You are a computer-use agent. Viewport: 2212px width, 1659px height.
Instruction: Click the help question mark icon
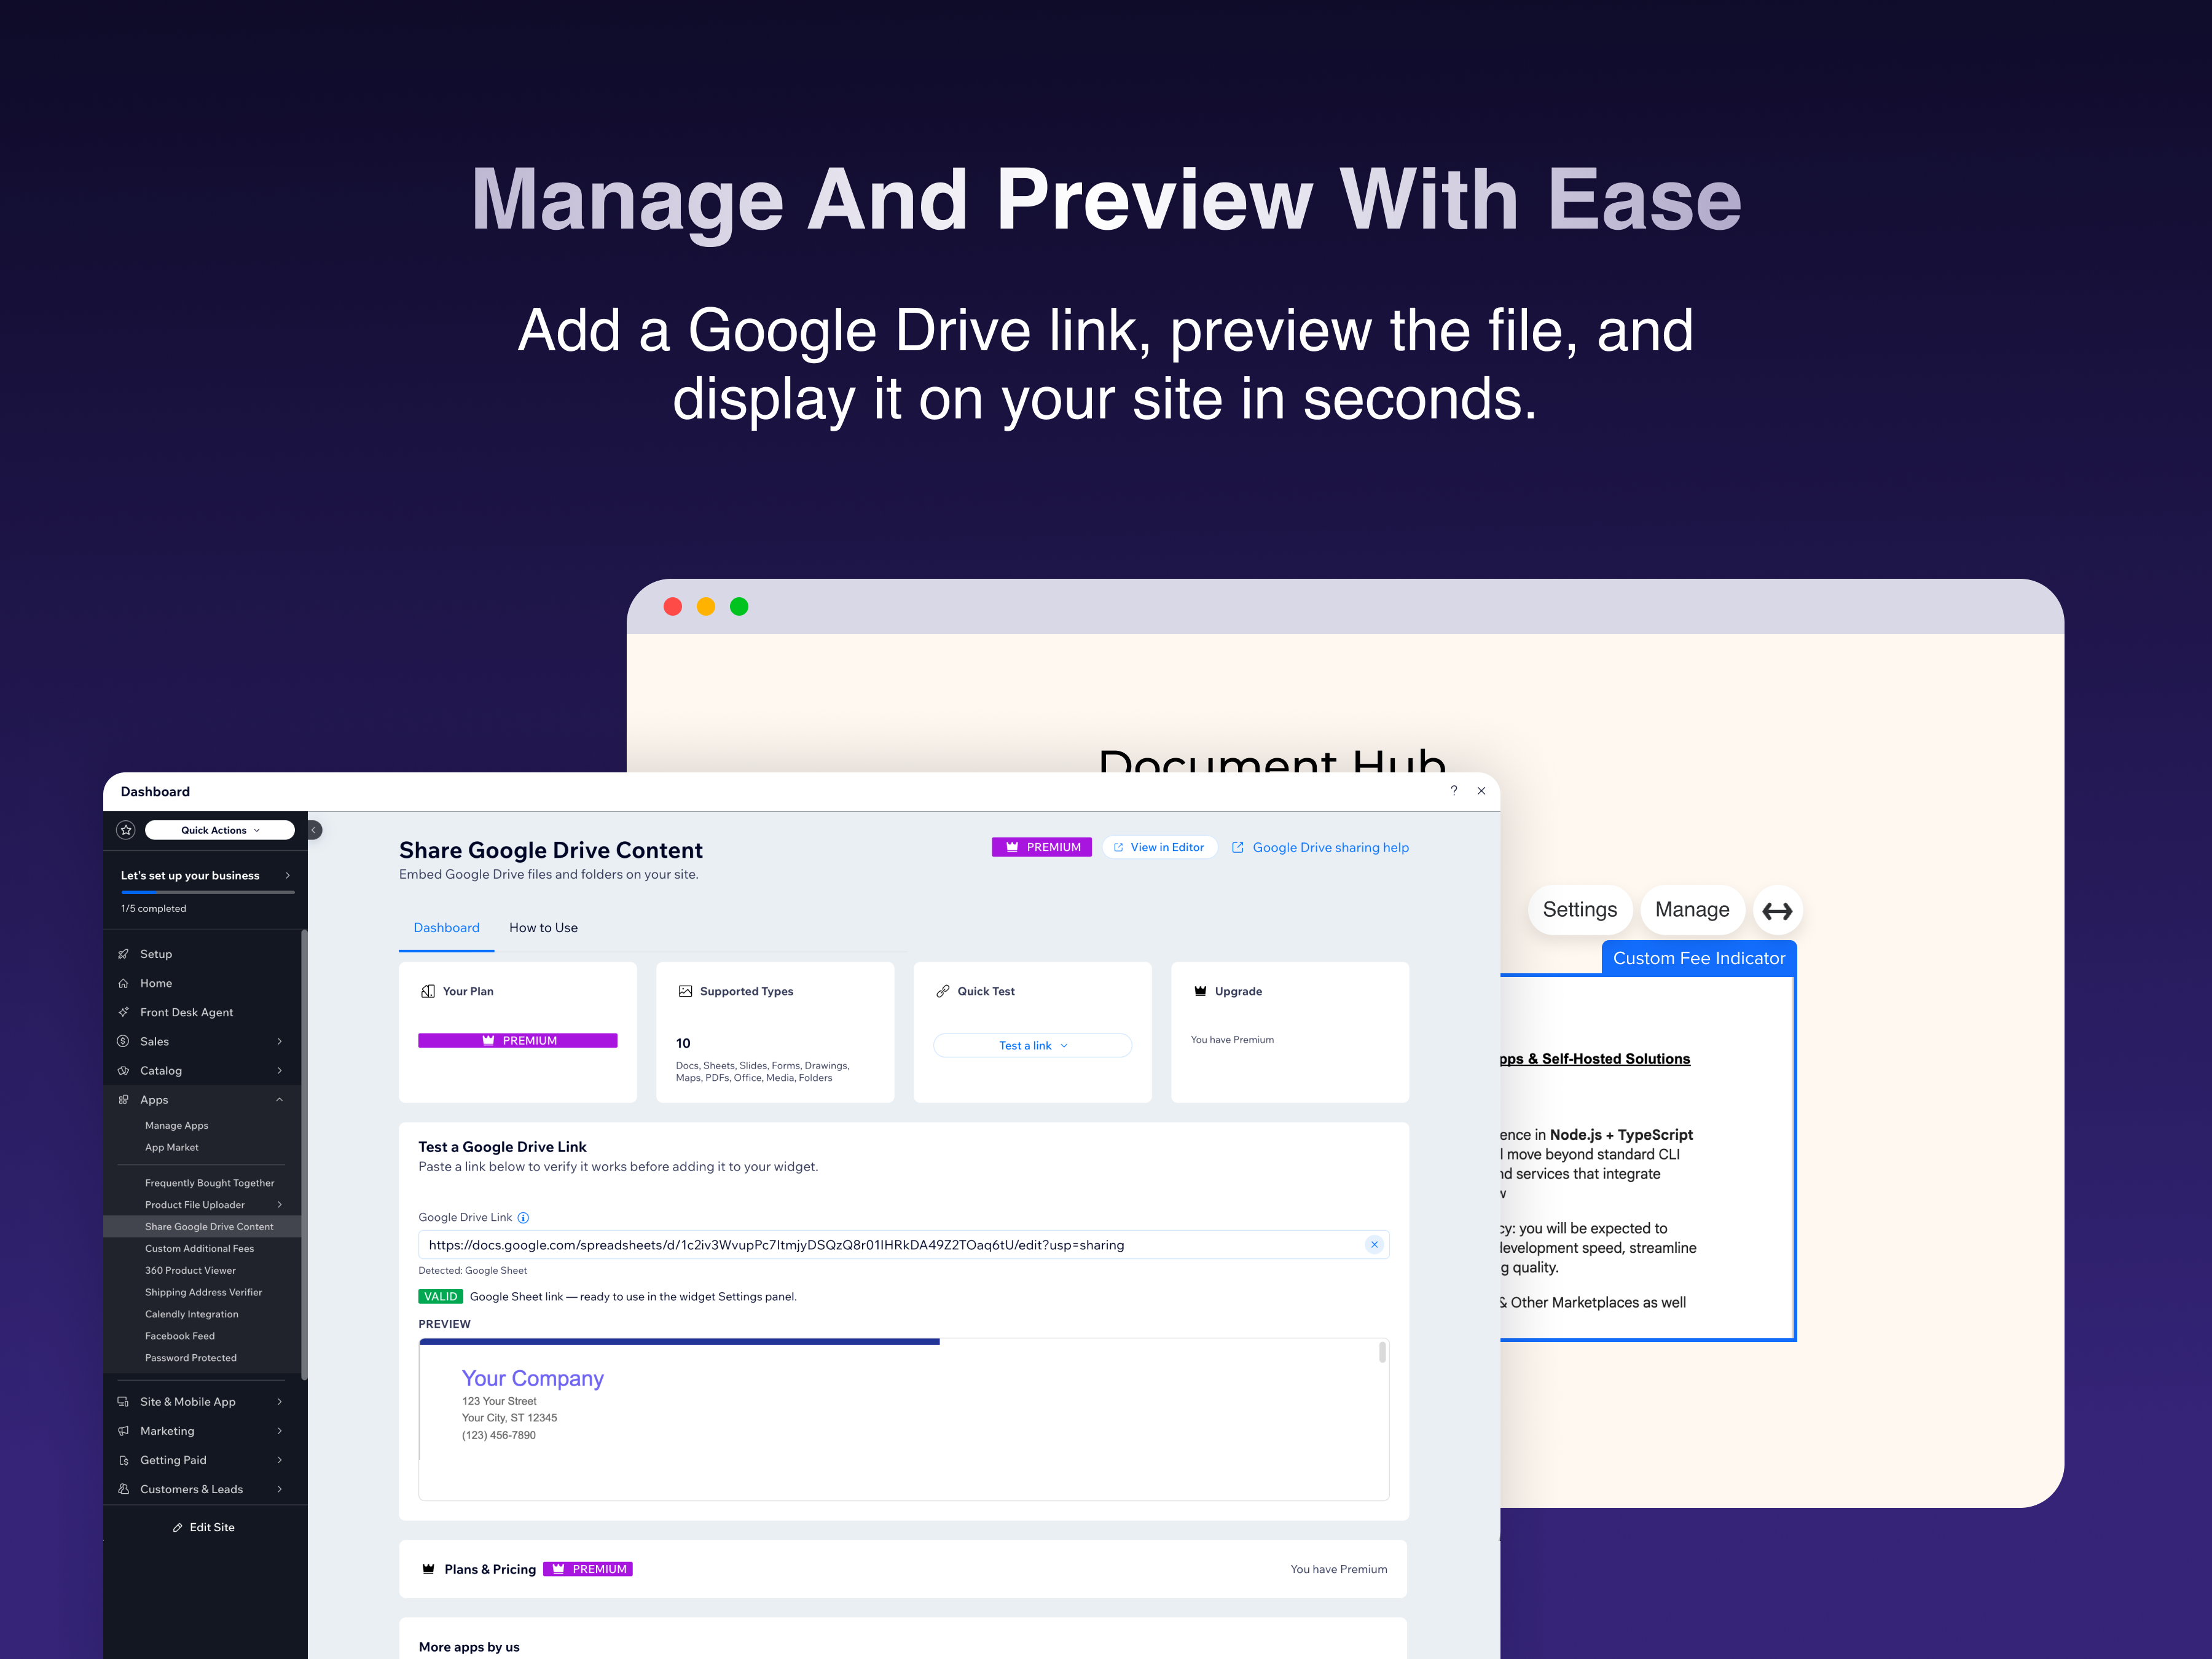[1453, 791]
